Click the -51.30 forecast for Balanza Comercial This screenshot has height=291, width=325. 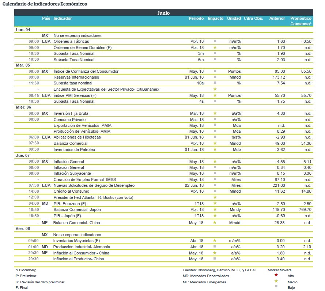[x=306, y=143]
